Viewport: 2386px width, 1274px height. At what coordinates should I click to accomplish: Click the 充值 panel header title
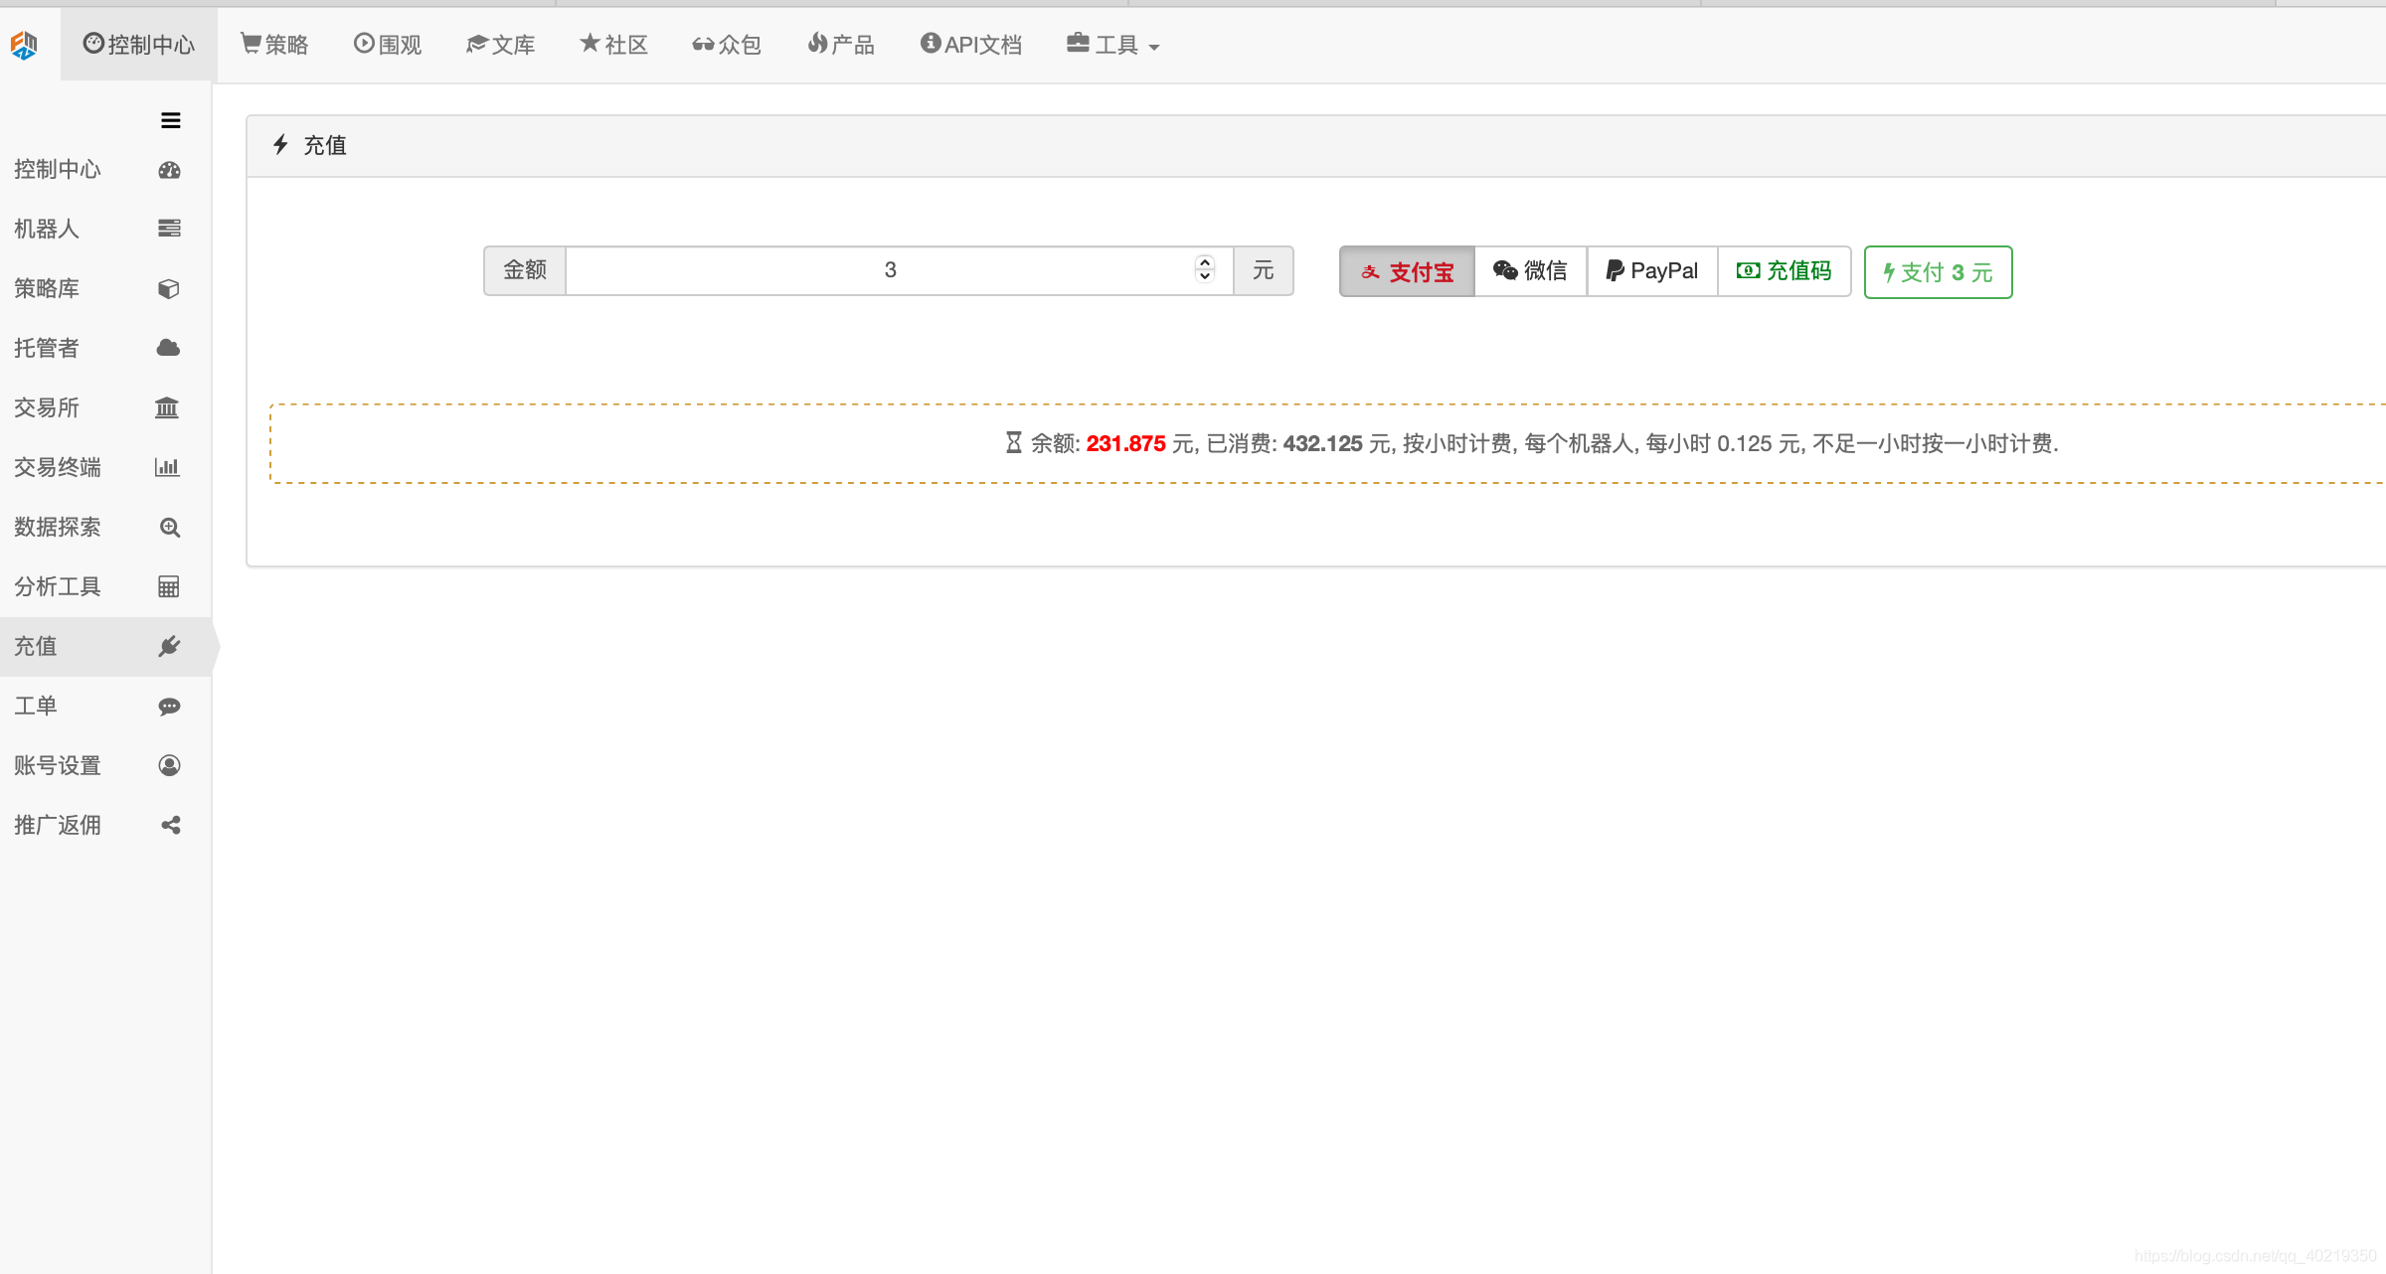(324, 146)
